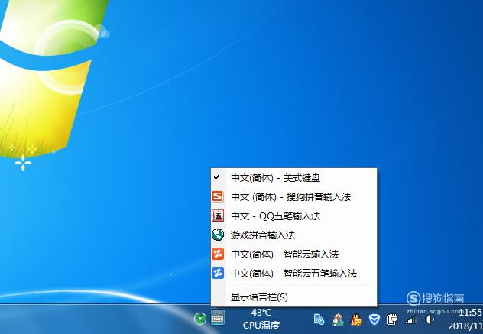This screenshot has width=483, height=334.
Task: Select 游戏拼音输入法 entry
Action: tap(293, 235)
